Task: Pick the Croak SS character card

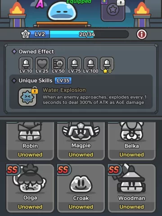Action: pyautogui.click(x=81, y=188)
